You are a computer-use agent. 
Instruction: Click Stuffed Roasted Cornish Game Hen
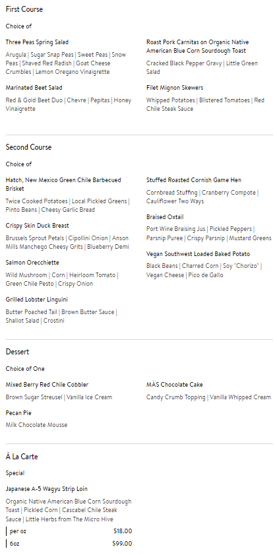194,180
